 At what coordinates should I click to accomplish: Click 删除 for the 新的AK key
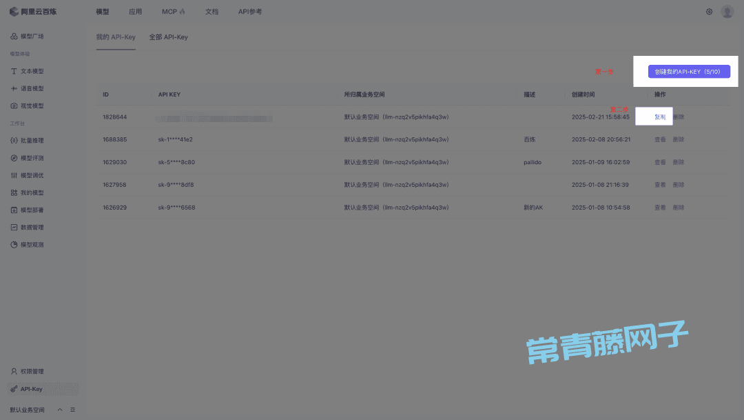[677, 207]
